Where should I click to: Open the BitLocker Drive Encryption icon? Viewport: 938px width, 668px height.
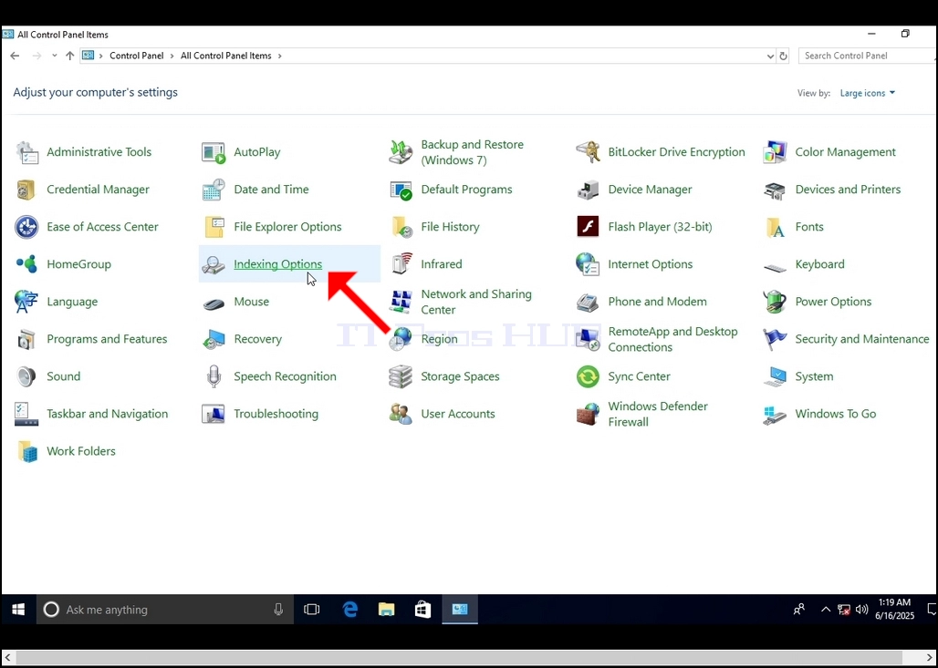click(588, 152)
